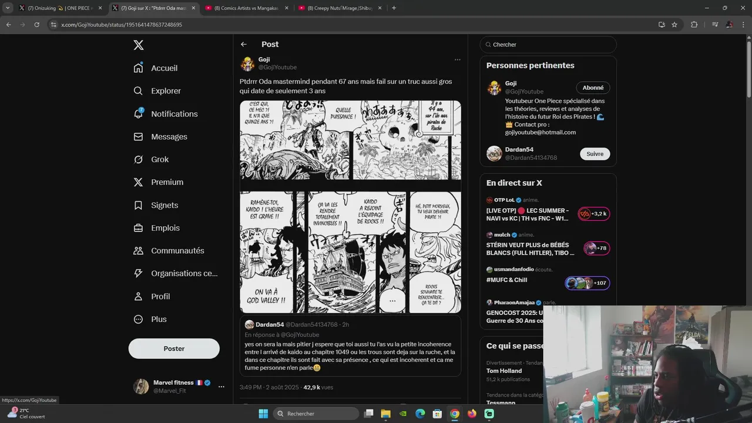
Task: Open #MUFC & Chill live space
Action: (x=506, y=280)
